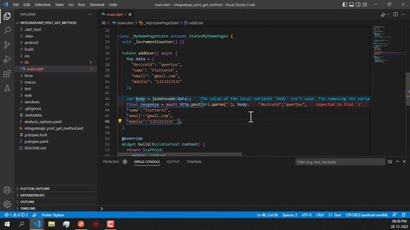Open the File menu
410x230 pixels.
(x=15, y=4)
